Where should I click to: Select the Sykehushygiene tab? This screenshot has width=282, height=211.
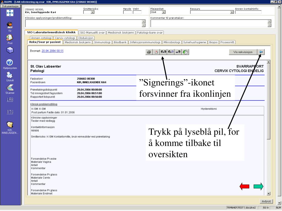[194, 42]
